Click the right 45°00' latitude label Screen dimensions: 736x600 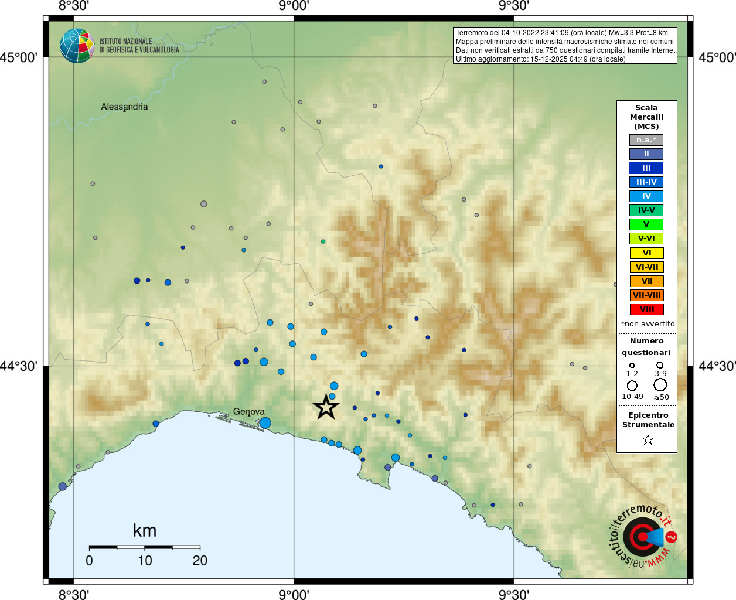pyautogui.click(x=717, y=57)
